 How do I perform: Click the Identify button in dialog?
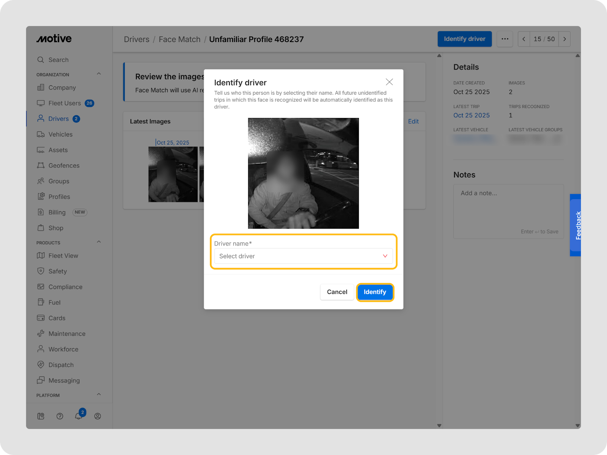point(375,292)
